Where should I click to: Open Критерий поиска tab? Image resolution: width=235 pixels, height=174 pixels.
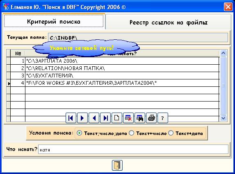[x=54, y=22]
